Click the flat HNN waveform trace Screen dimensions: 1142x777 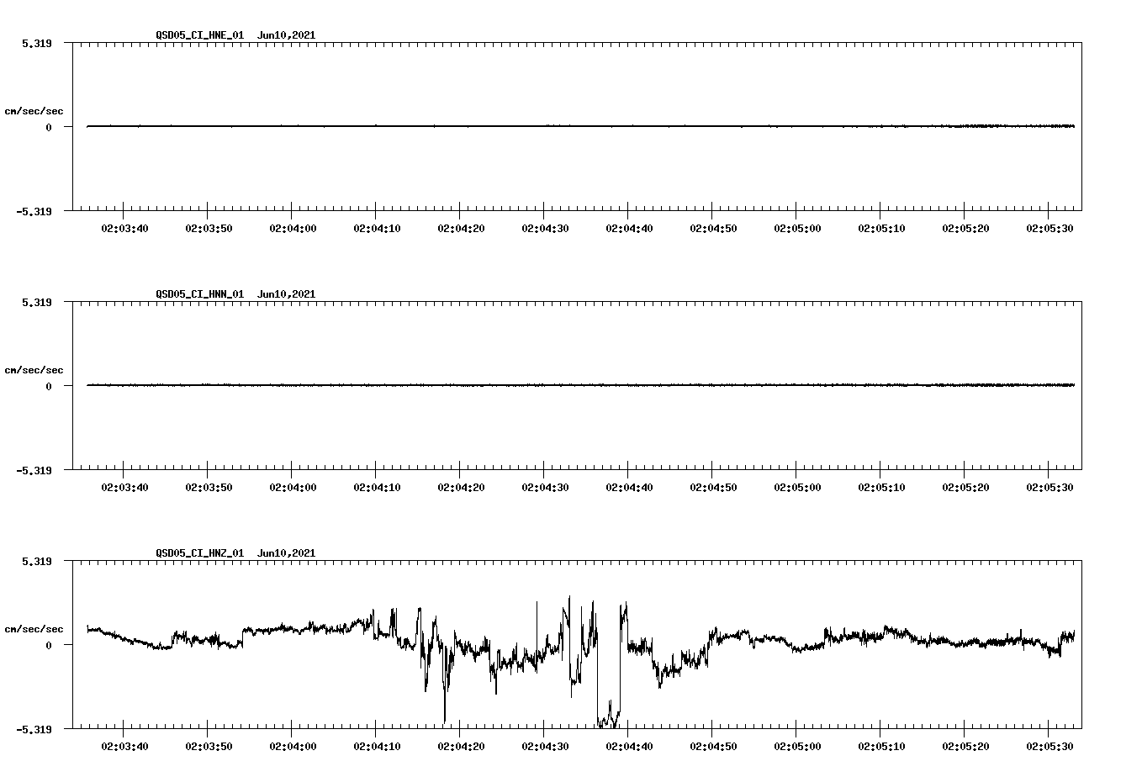(x=580, y=385)
